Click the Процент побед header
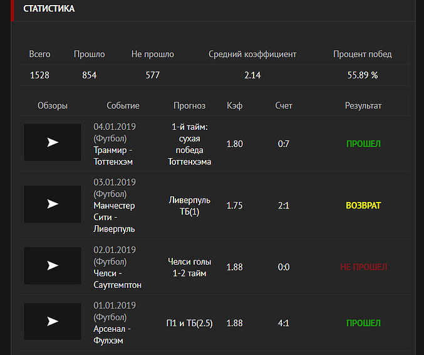 pyautogui.click(x=363, y=54)
